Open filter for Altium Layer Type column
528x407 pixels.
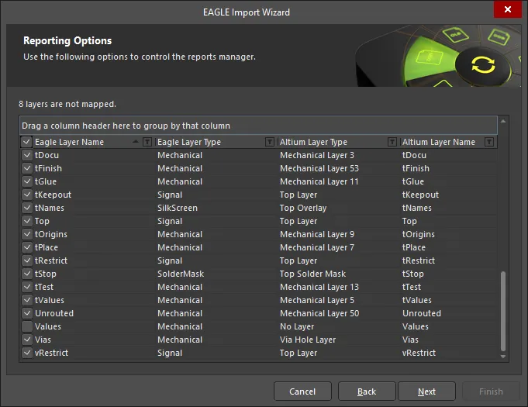point(392,142)
